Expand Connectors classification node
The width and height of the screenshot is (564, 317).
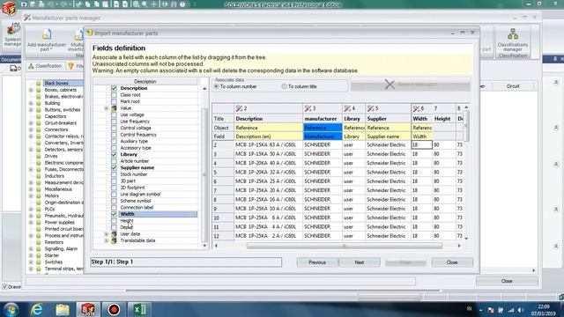[31, 129]
